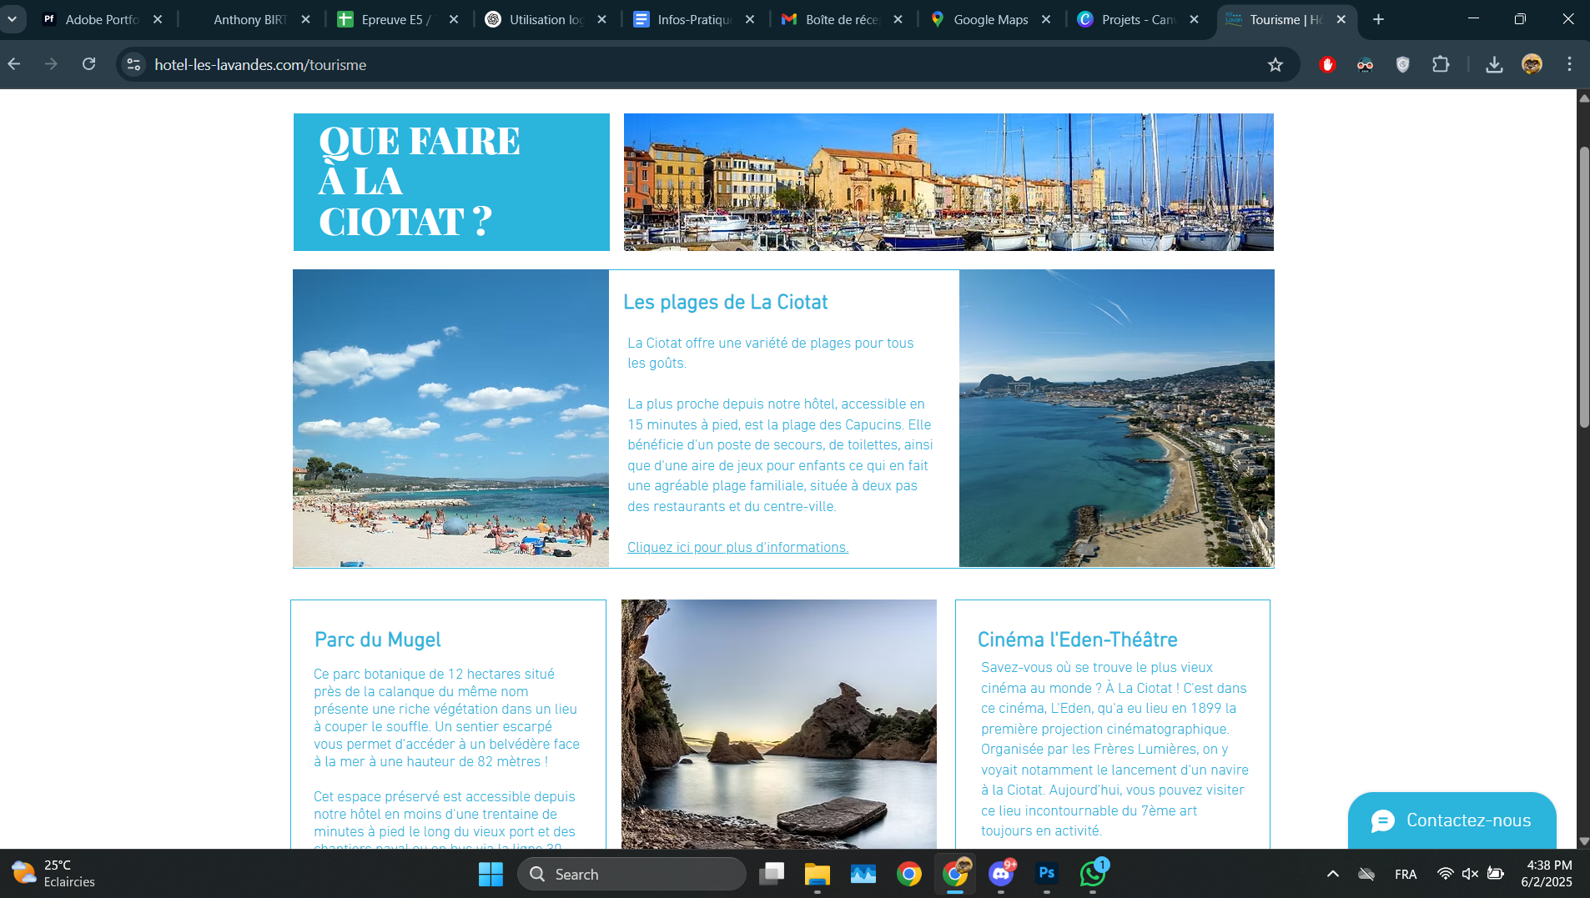Open the clock showing 4:38 PM
Viewport: 1590px width, 898px height.
1547,874
